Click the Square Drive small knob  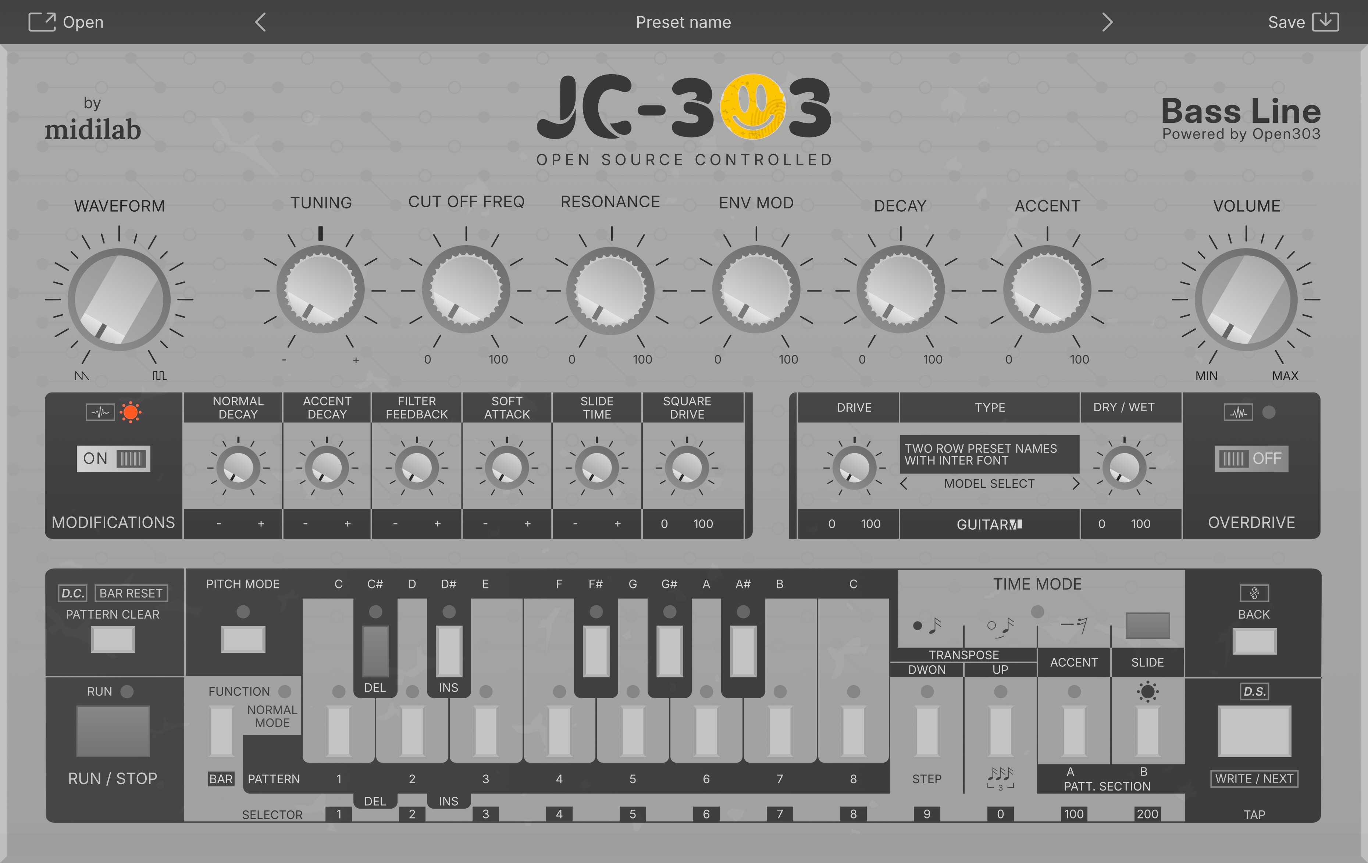coord(687,468)
